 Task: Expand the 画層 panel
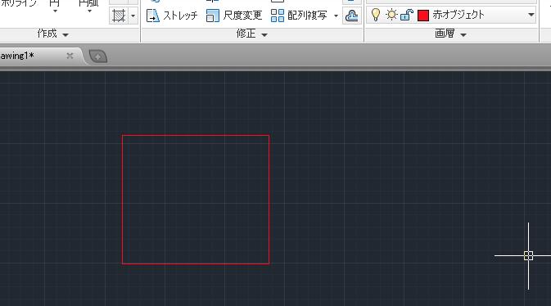pyautogui.click(x=450, y=34)
